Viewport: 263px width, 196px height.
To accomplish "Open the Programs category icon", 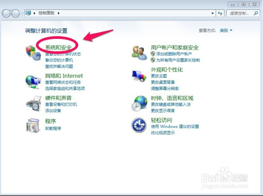I will [33, 125].
